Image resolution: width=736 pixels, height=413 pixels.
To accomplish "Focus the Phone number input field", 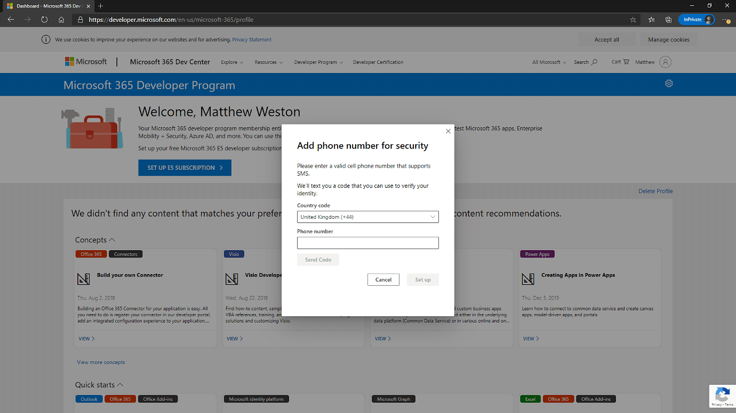I will coord(368,243).
